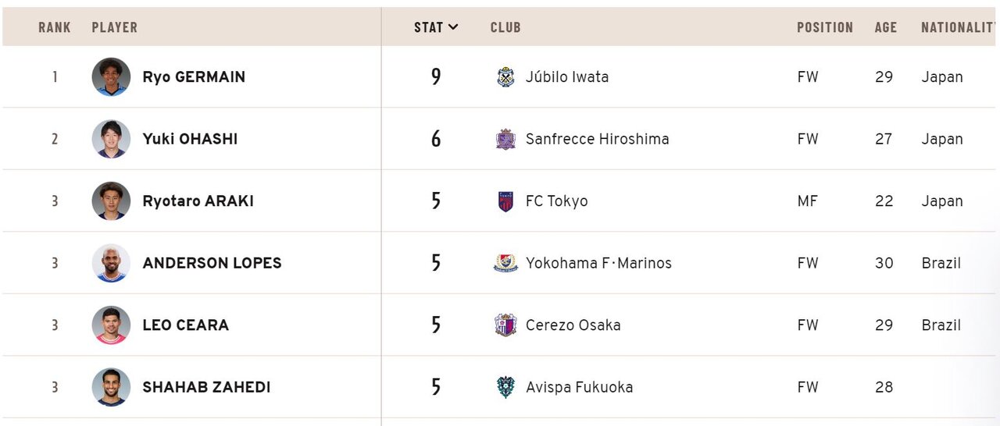Open the SHAHAB ZAHEDI player link
This screenshot has width=1000, height=426.
(x=206, y=387)
